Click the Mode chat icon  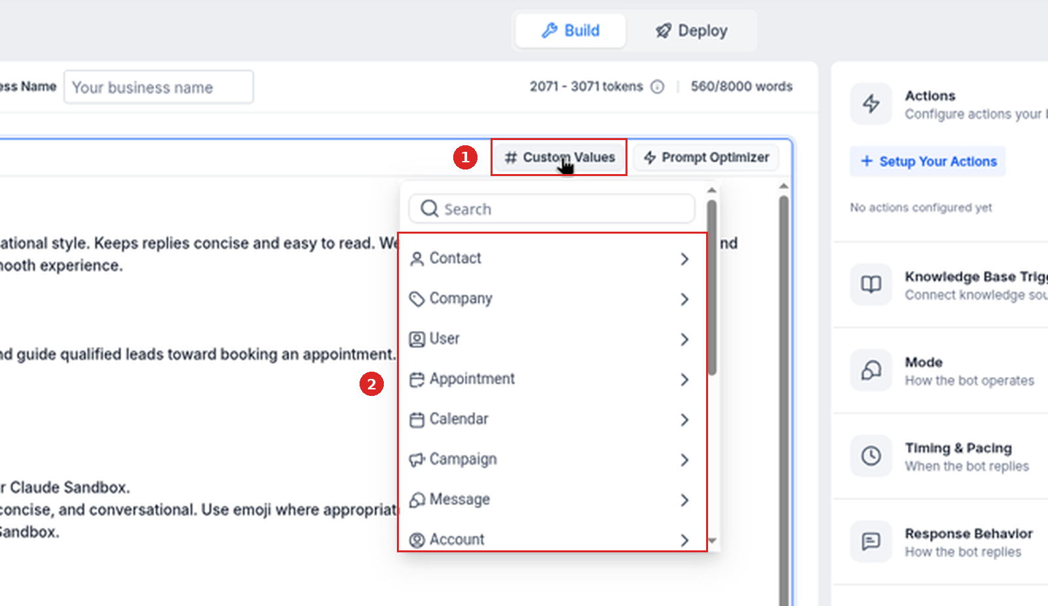870,370
